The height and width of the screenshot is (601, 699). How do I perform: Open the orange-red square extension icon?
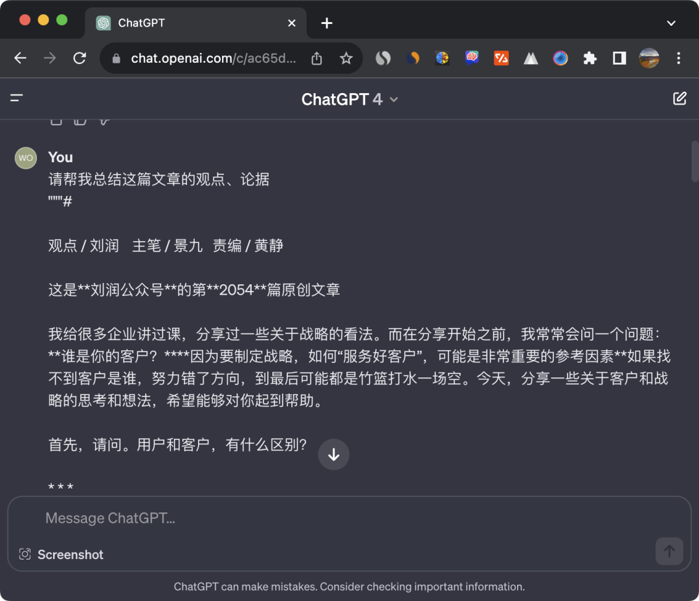pos(501,58)
